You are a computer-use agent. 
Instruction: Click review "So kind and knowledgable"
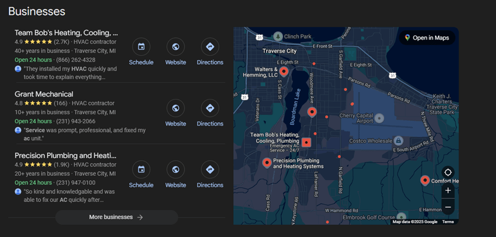pyautogui.click(x=69, y=196)
